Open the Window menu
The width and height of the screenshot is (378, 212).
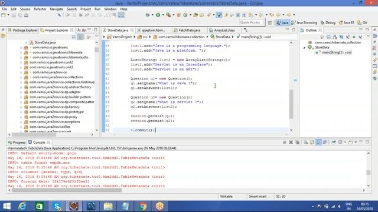pyautogui.click(x=110, y=9)
